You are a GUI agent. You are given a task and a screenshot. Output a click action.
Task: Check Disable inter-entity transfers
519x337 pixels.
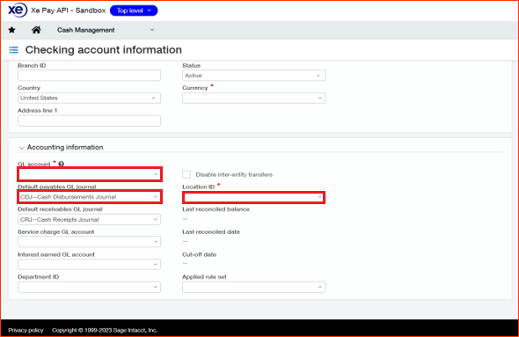[x=186, y=174]
